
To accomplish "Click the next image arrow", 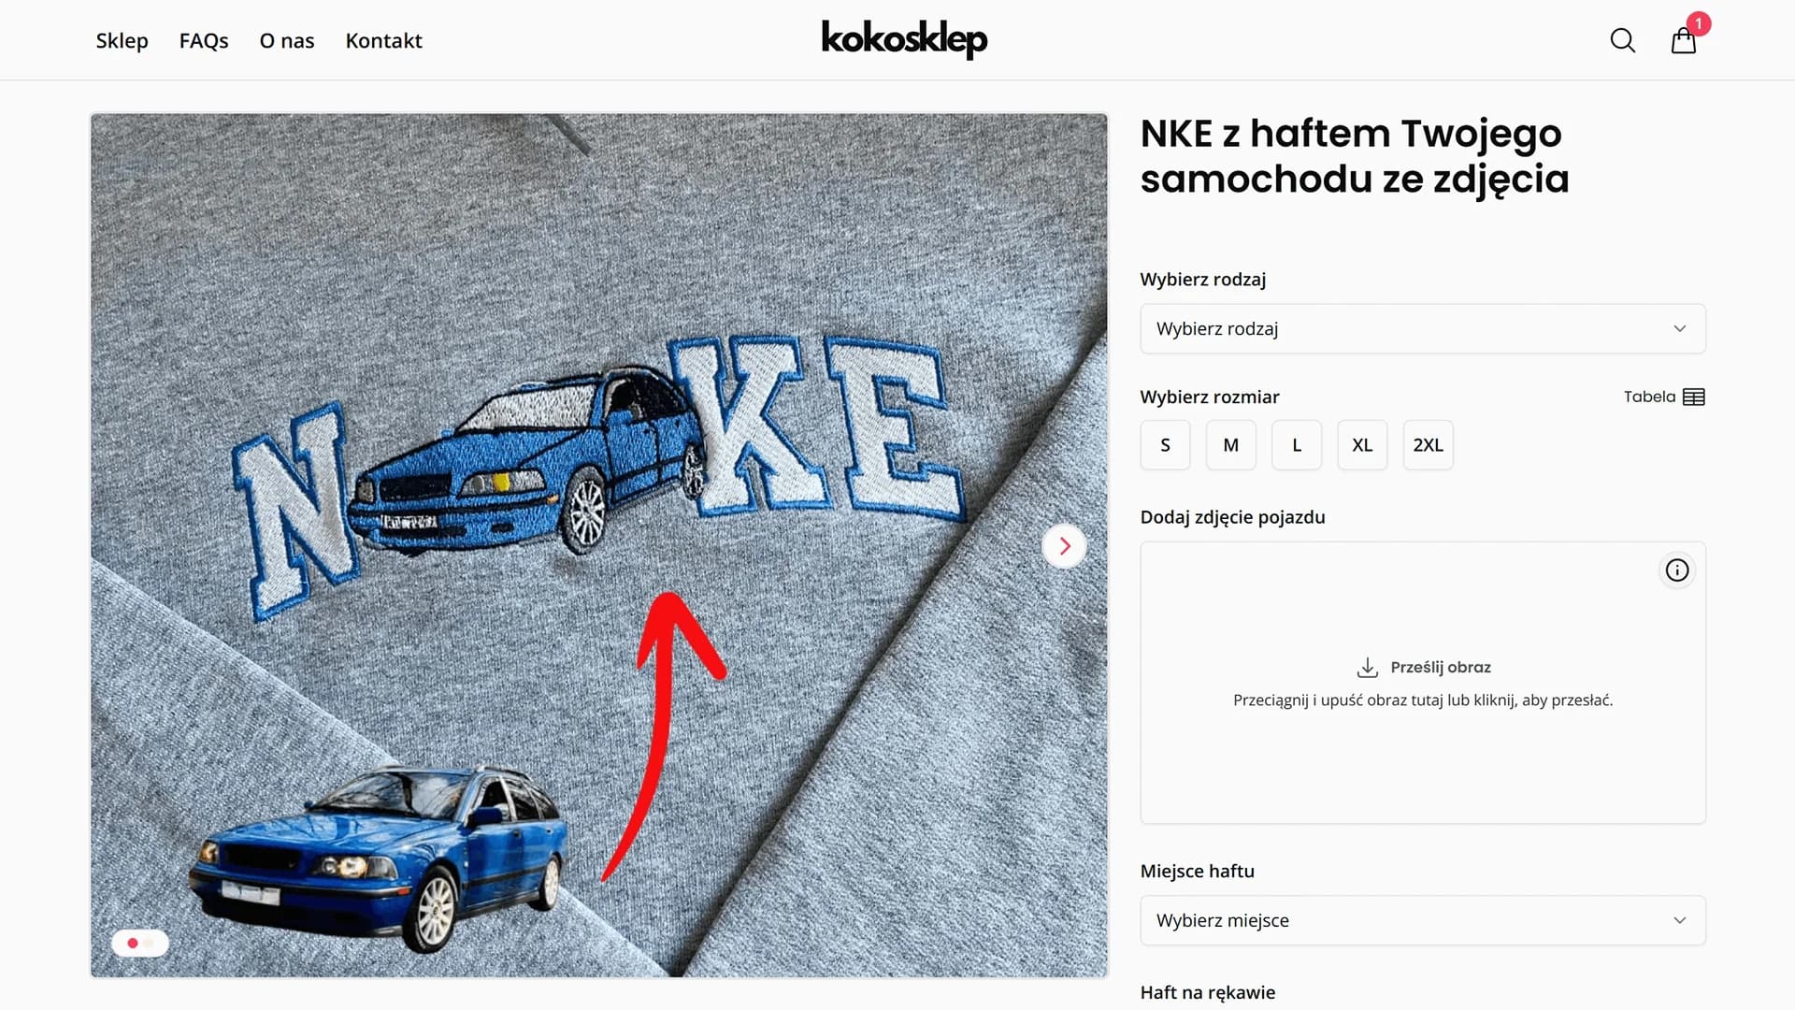I will click(1064, 546).
